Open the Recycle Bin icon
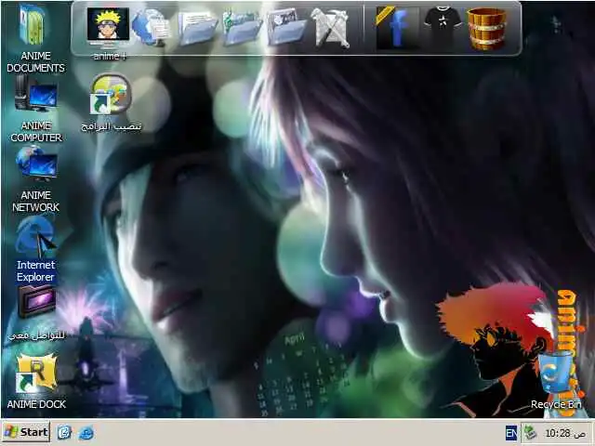Image resolution: width=595 pixels, height=446 pixels. tap(556, 381)
